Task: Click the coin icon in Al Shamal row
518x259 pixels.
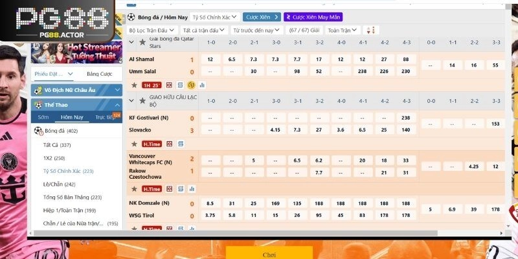Action: [x=191, y=85]
